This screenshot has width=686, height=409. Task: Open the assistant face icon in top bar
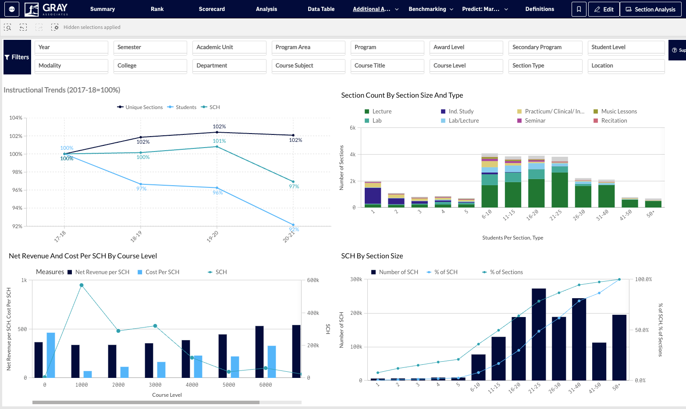tap(12, 9)
